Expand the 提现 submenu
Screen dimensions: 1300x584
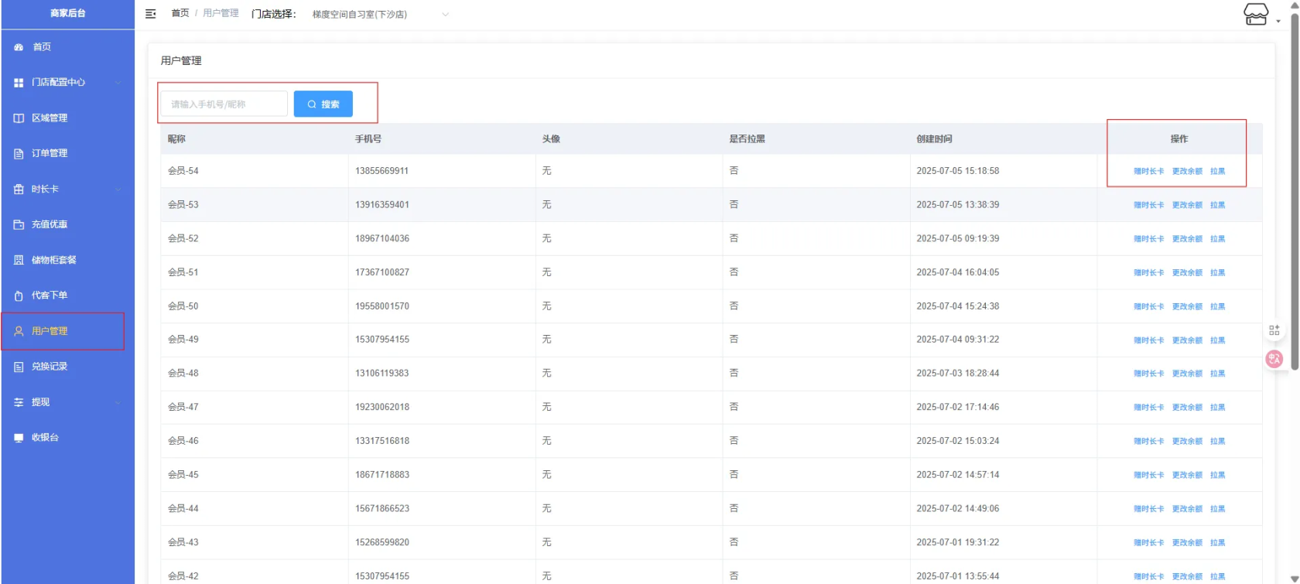[118, 402]
